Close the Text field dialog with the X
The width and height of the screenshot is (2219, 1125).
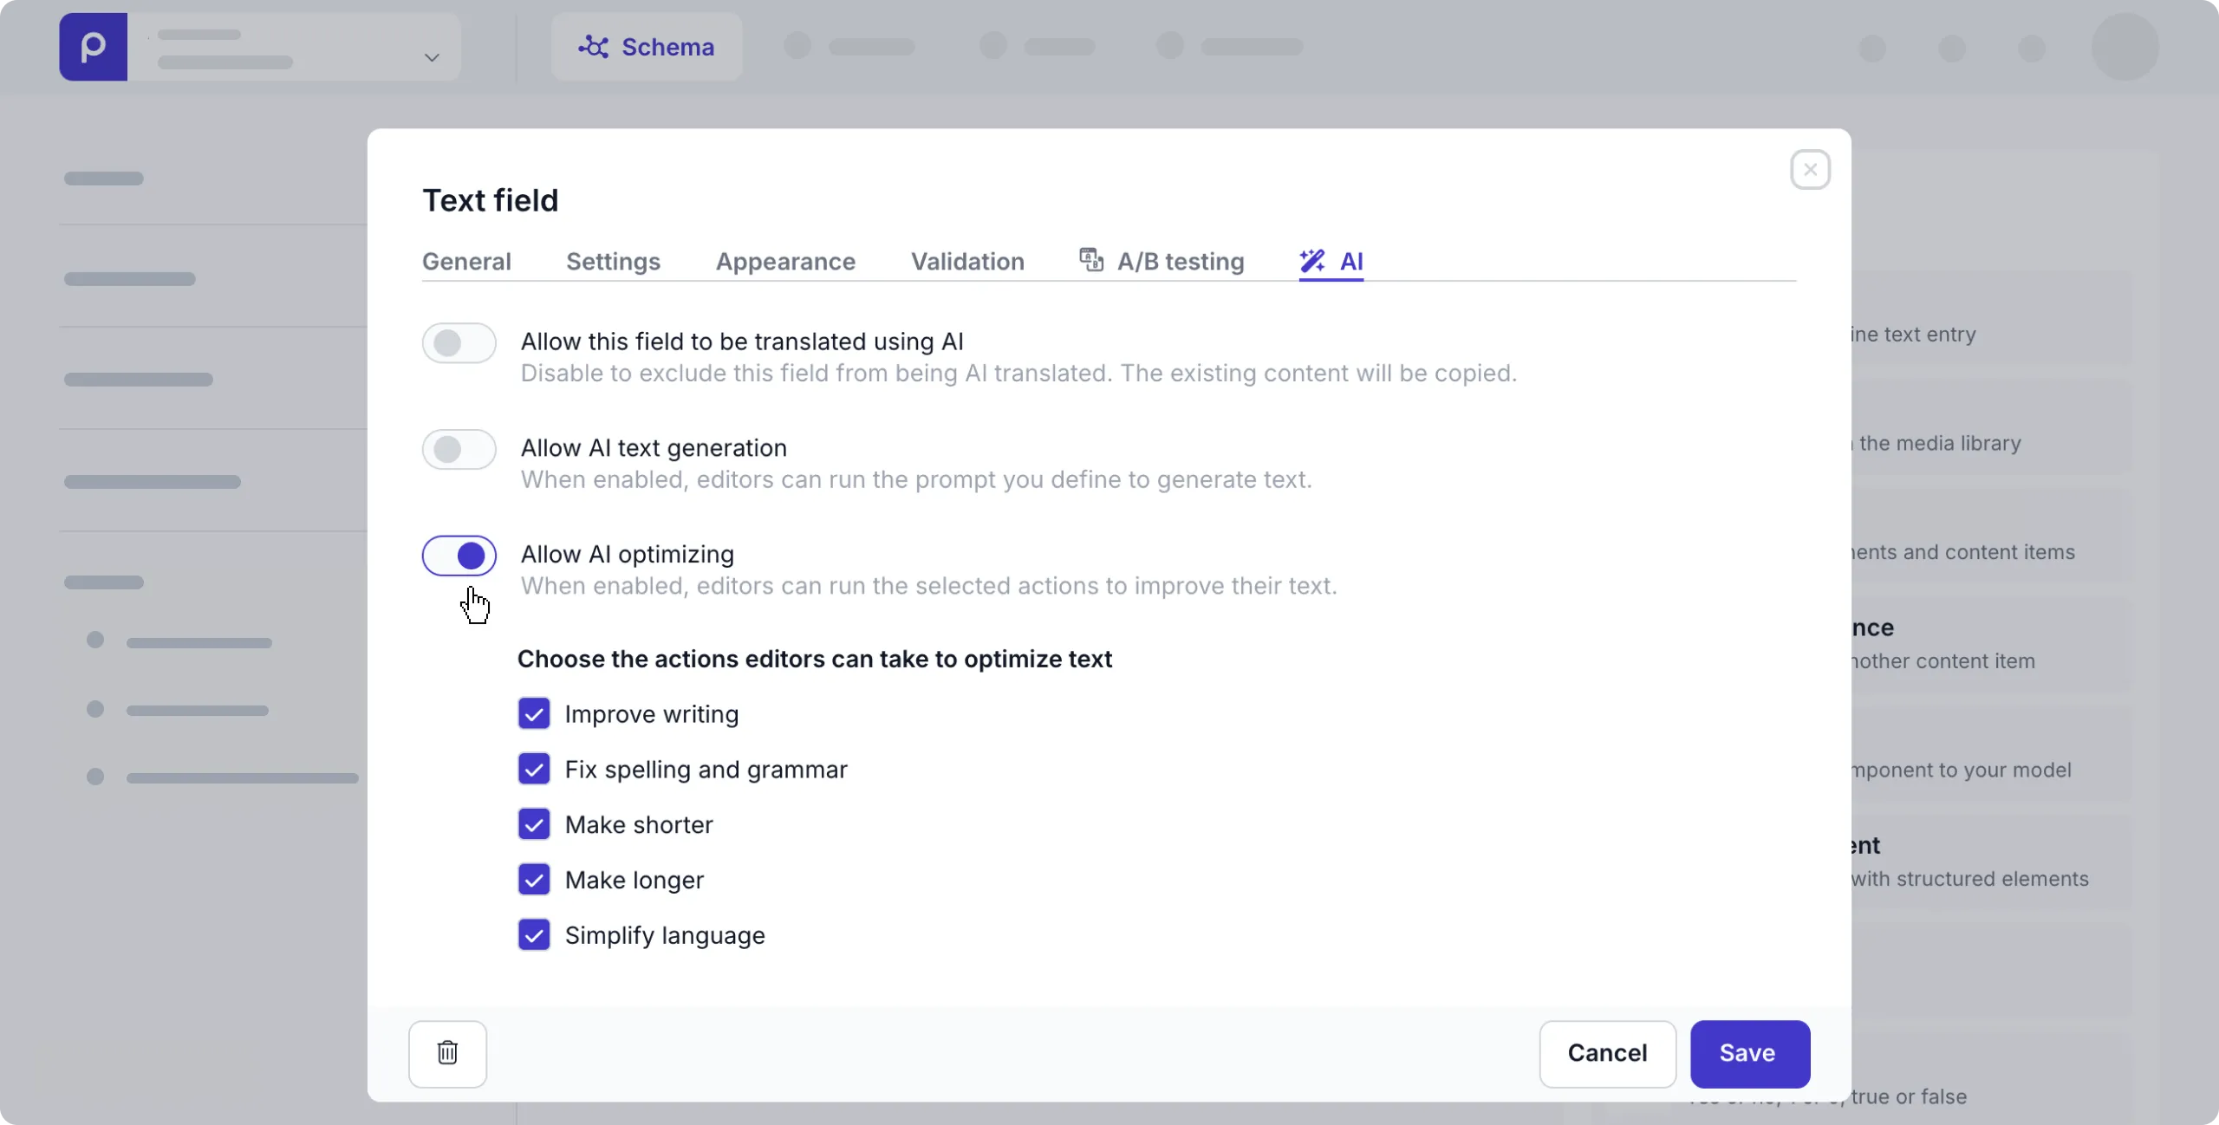coord(1809,169)
